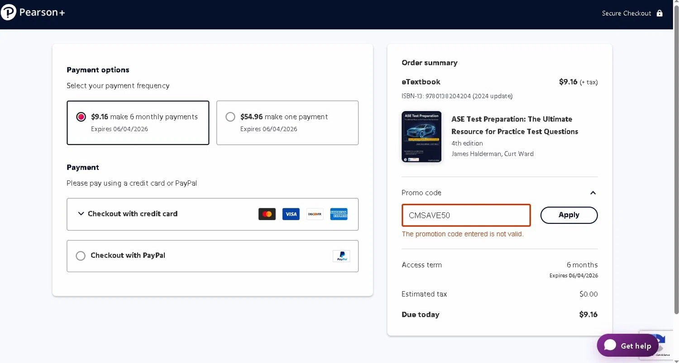Click 'The promotion code entered is not valid' message

463,234
